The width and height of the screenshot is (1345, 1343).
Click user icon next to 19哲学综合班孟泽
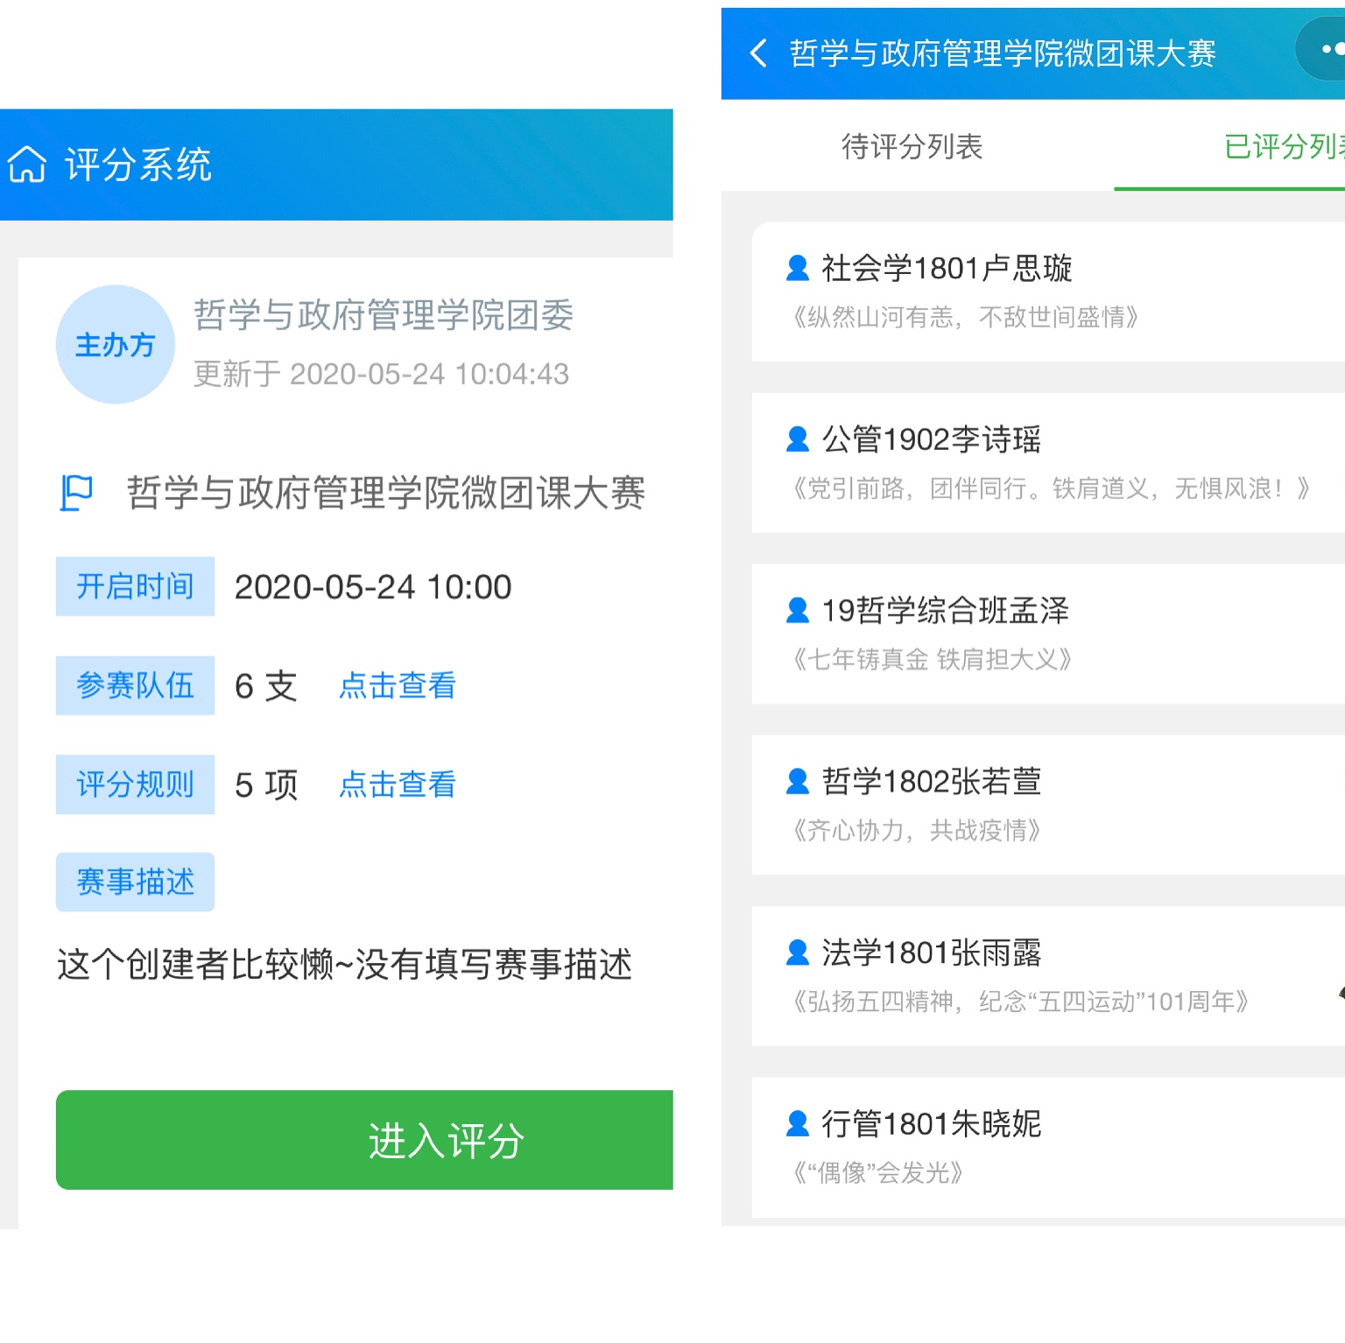797,610
